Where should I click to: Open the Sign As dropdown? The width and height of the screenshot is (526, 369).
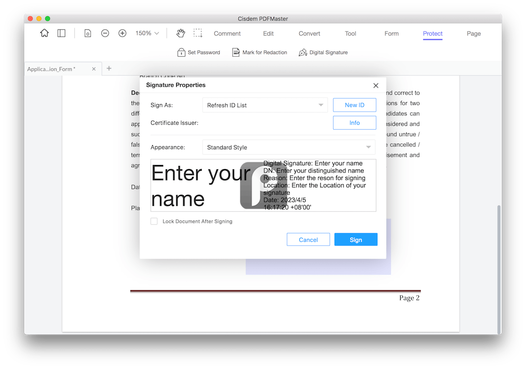coord(265,105)
